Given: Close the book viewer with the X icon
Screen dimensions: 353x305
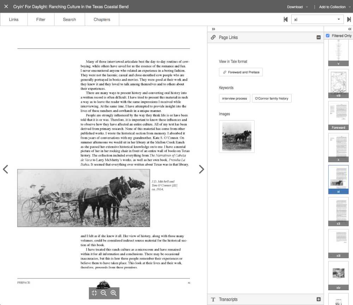Looking at the screenshot, I should (x=6, y=6).
